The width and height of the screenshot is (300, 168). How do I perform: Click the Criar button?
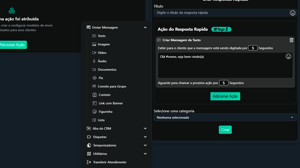point(225,130)
